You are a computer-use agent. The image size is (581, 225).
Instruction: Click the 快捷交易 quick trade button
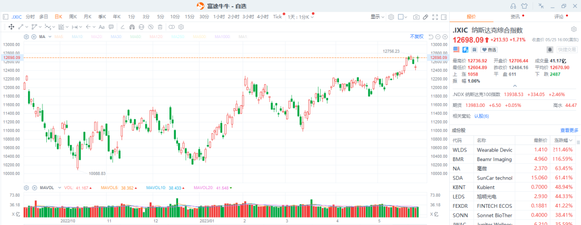tap(567, 49)
